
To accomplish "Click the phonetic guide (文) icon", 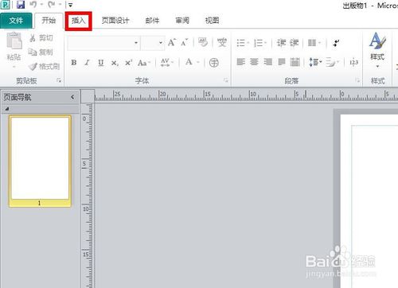I will pyautogui.click(x=222, y=42).
